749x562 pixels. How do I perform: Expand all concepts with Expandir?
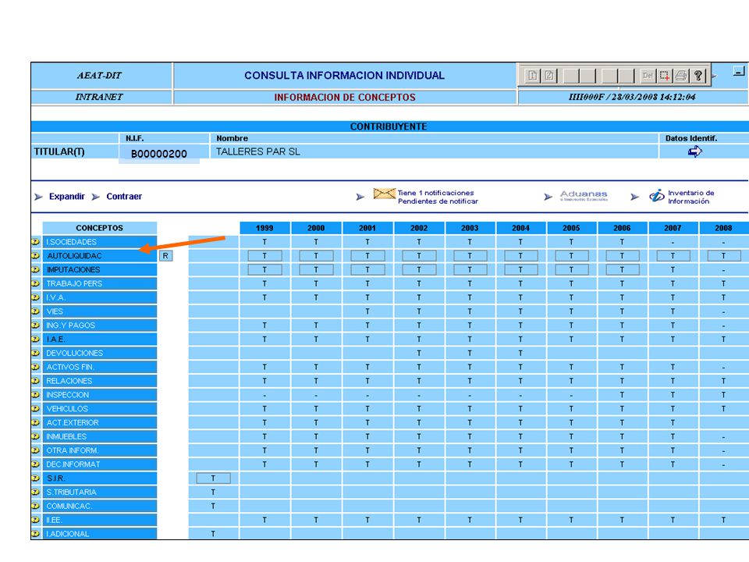pyautogui.click(x=66, y=197)
